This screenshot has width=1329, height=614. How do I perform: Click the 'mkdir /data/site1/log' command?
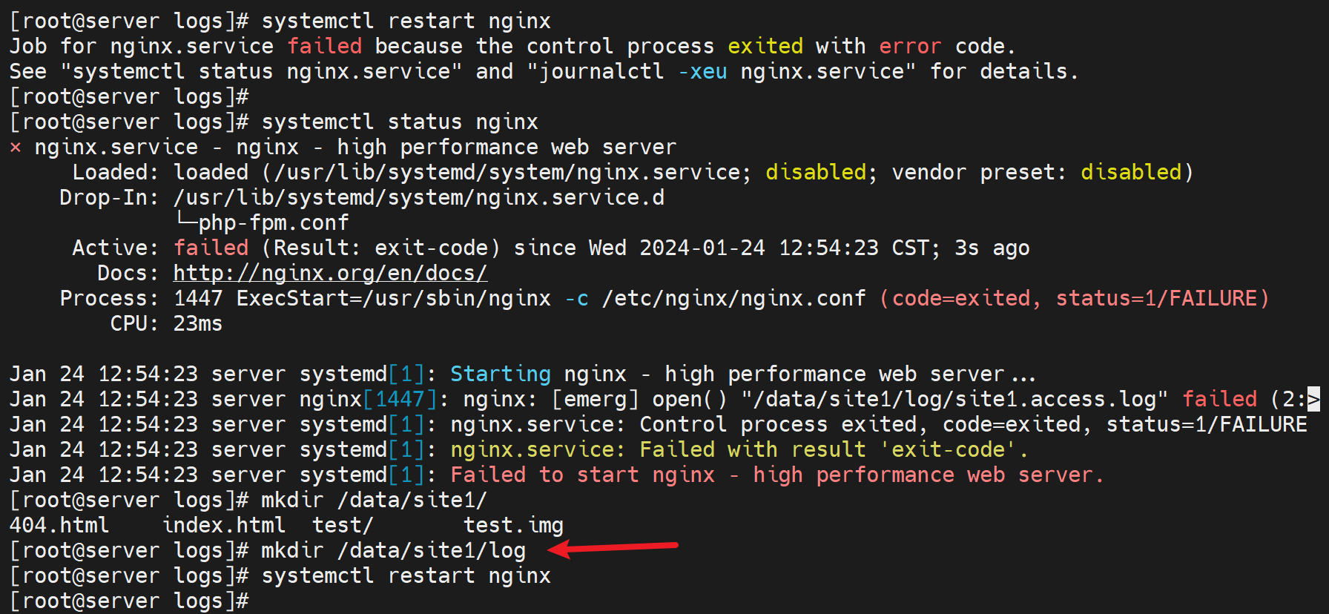tap(393, 550)
